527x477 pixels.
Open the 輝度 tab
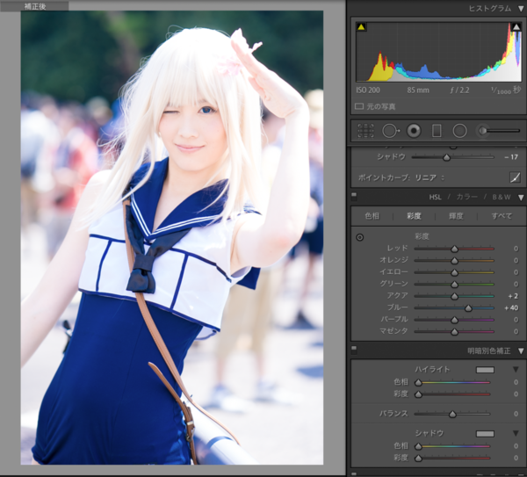click(456, 216)
